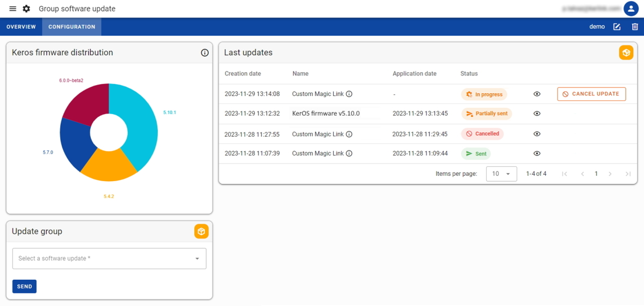Click the settings gear icon
Viewport: 644px width, 306px height.
pos(26,9)
